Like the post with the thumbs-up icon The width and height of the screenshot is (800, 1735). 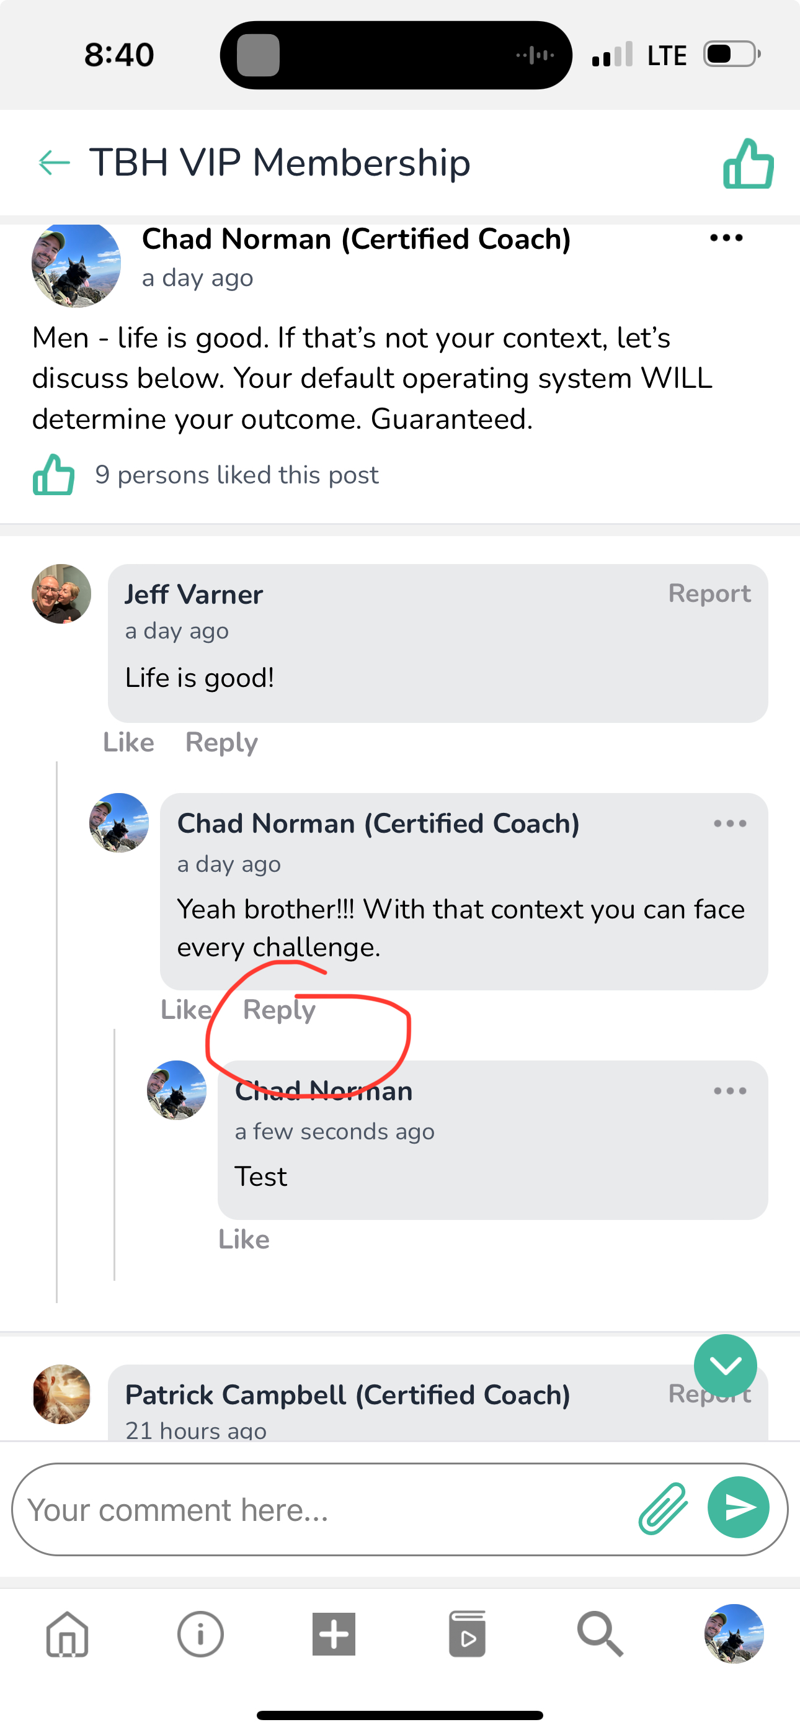click(x=54, y=475)
